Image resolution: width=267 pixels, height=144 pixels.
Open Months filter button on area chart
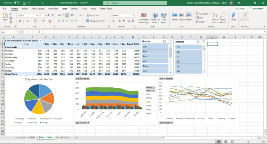pyautogui.click(x=150, y=87)
